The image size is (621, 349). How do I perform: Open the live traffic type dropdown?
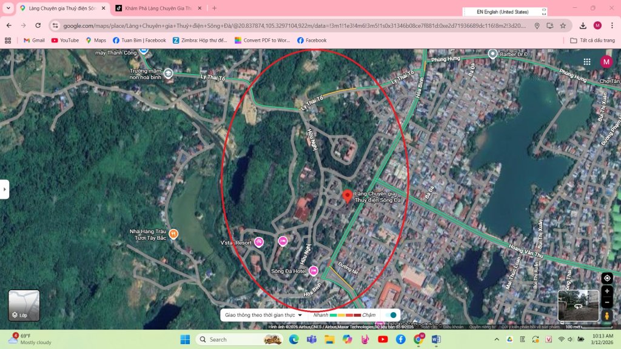click(263, 315)
